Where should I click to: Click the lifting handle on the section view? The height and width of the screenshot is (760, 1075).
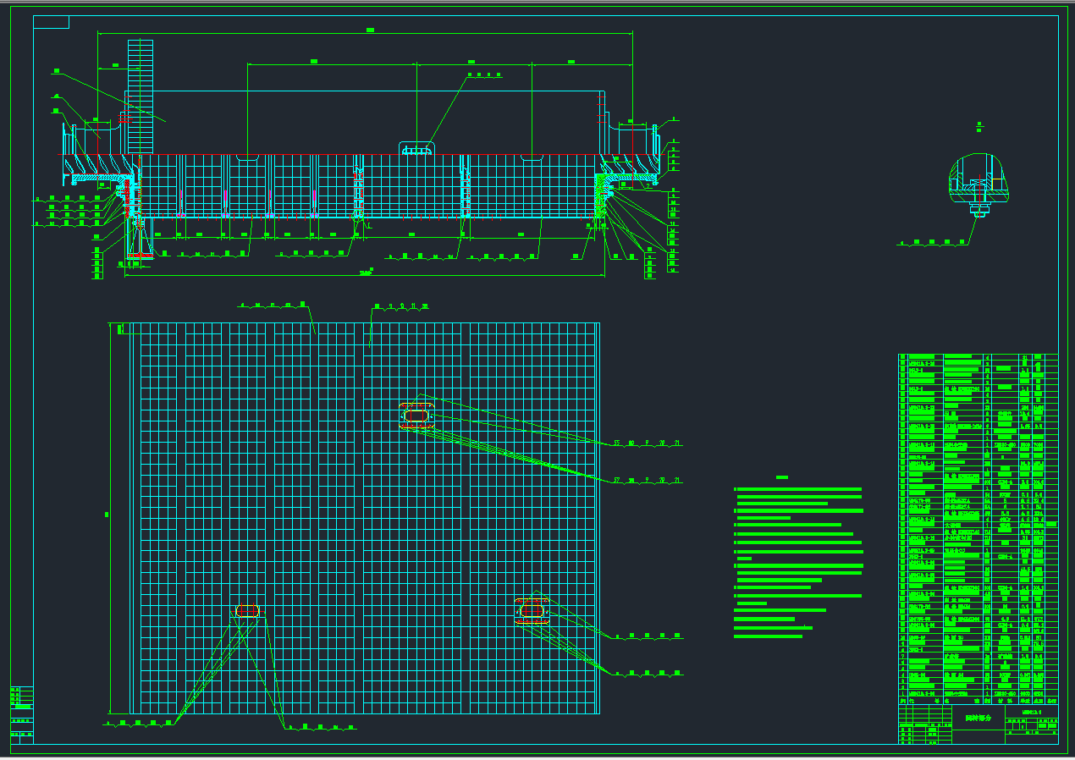pos(416,150)
